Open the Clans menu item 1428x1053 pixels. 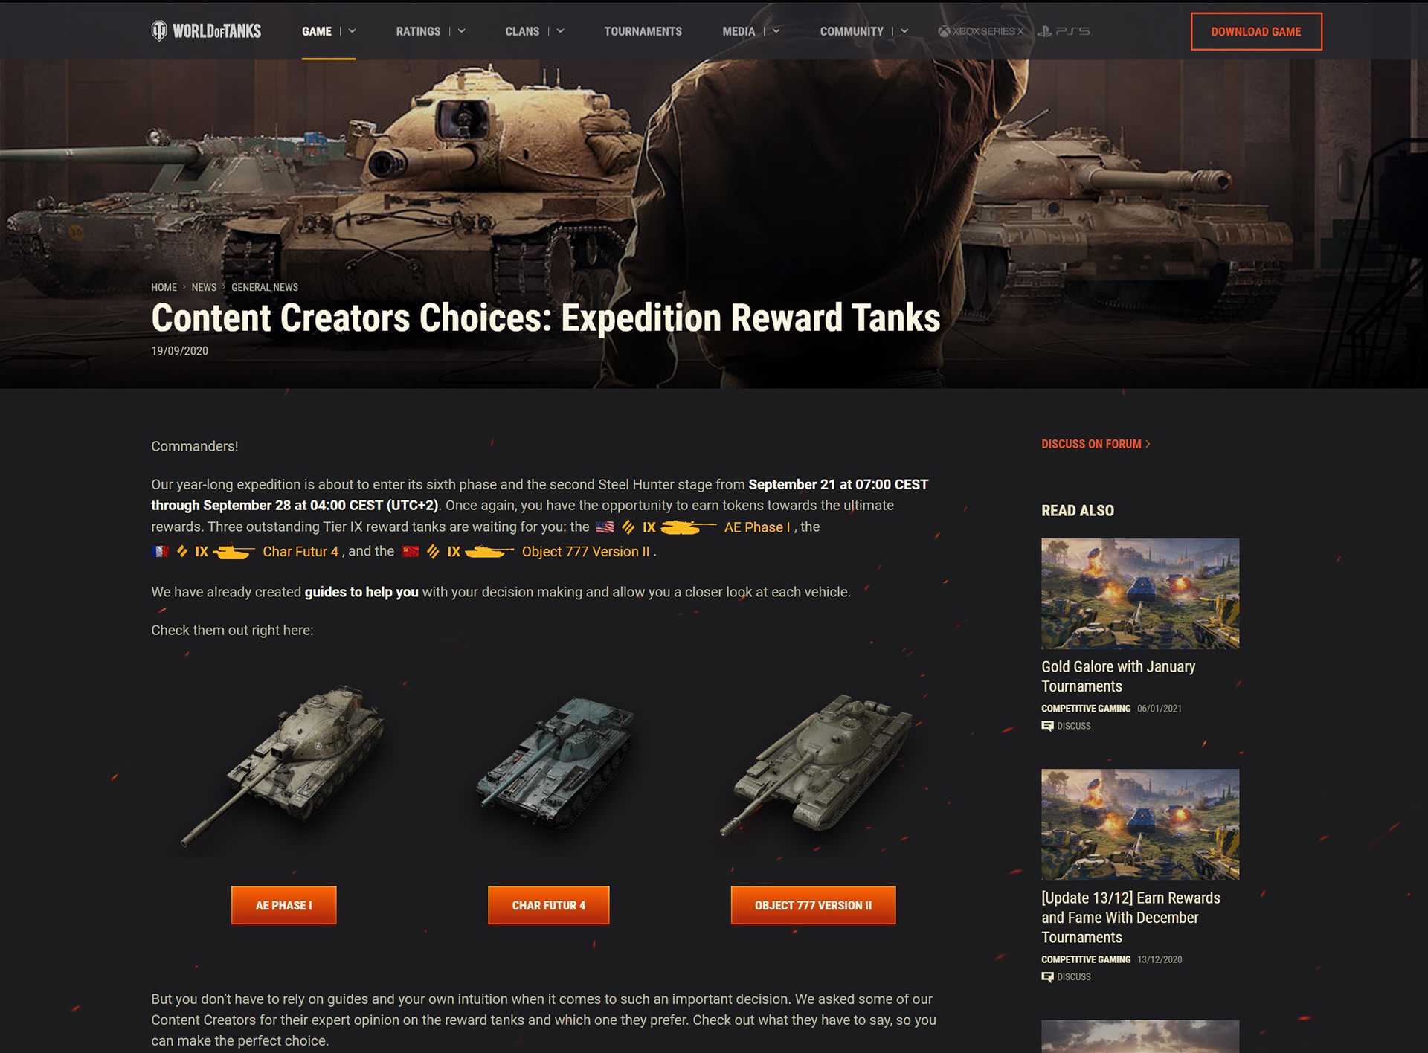point(522,31)
